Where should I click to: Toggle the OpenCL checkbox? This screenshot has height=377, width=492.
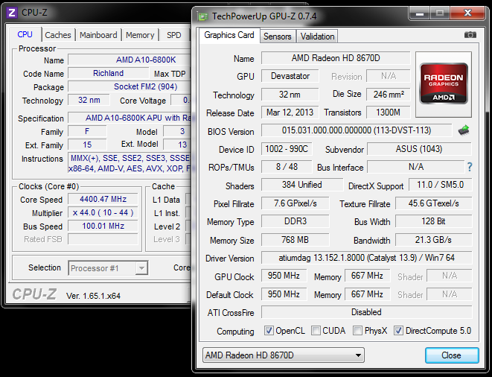[x=269, y=331]
